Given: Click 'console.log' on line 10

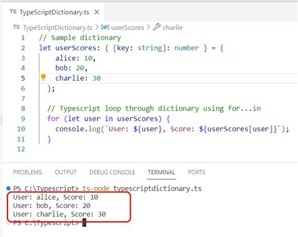Looking at the screenshot, I should pyautogui.click(x=78, y=129).
